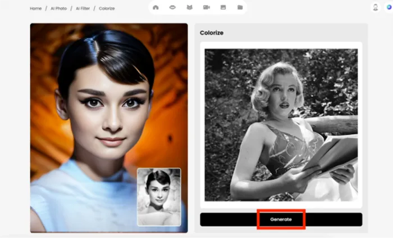Select the cat face icon
393x238 pixels.
pos(189,8)
